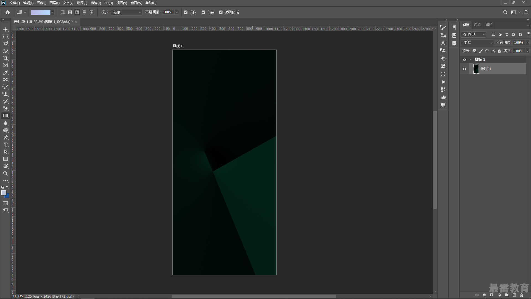Open the layers panel menu button

coord(528,25)
